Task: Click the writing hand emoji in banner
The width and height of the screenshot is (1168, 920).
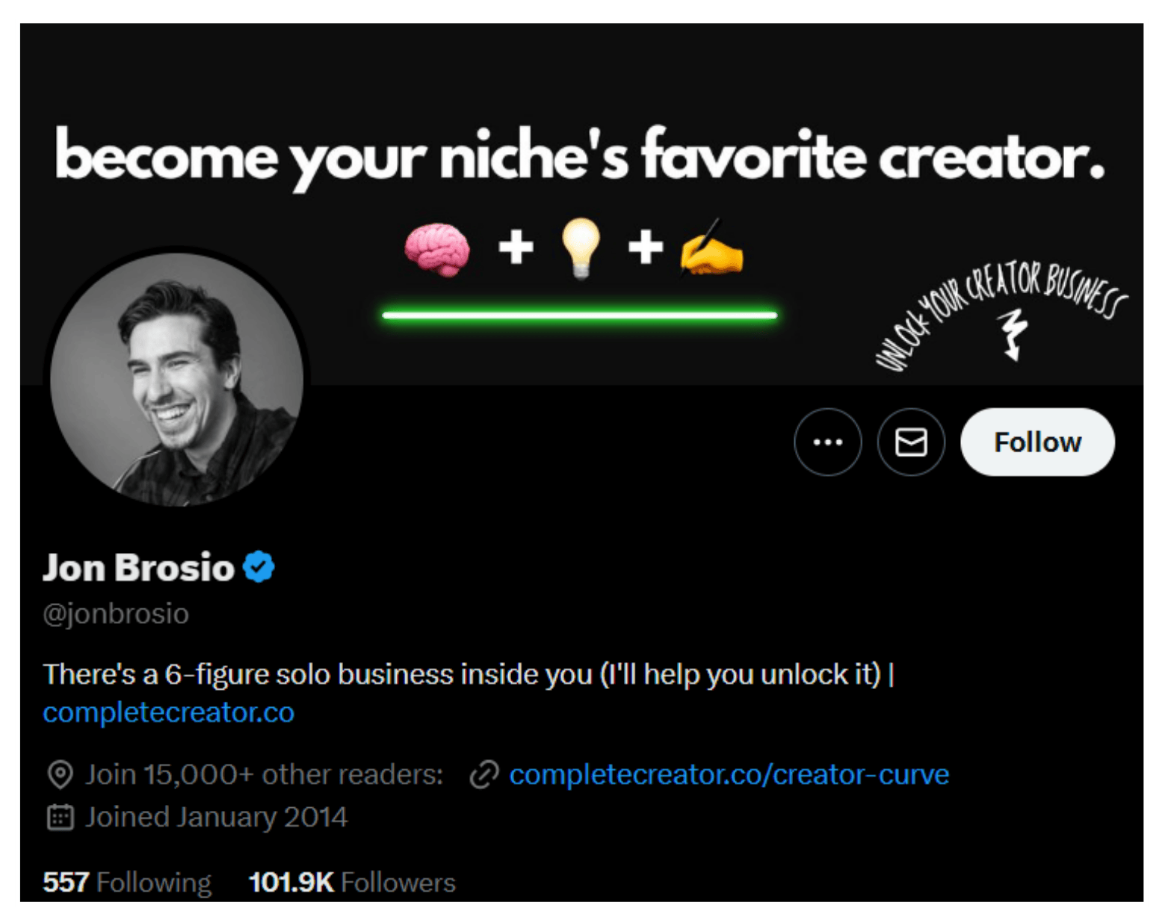Action: tap(711, 248)
